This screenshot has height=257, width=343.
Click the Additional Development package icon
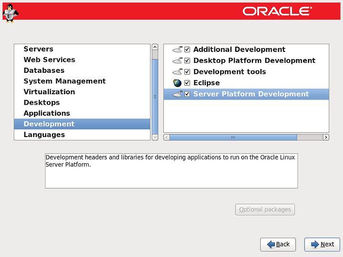tap(177, 49)
